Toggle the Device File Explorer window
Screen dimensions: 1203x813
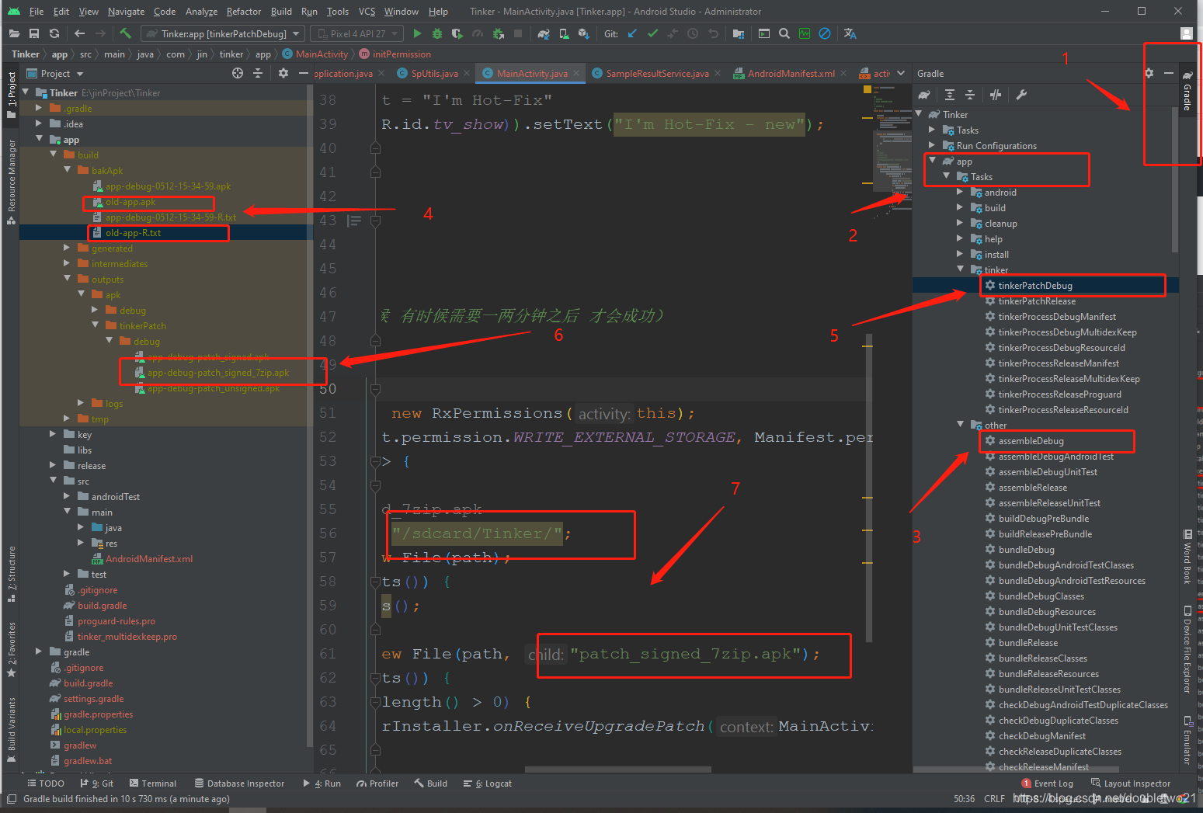(x=1187, y=649)
